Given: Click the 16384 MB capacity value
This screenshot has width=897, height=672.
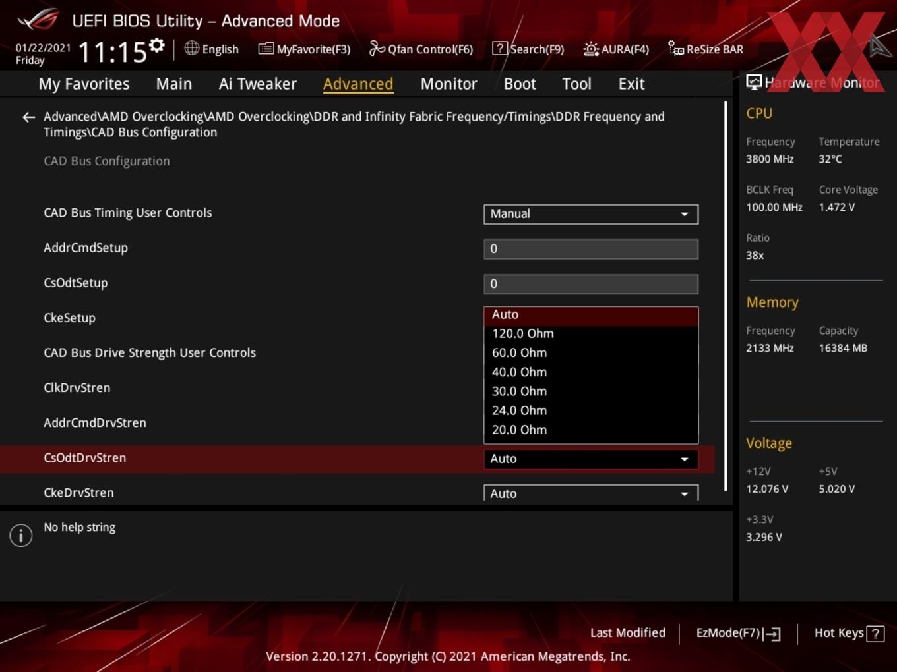Looking at the screenshot, I should tap(843, 348).
